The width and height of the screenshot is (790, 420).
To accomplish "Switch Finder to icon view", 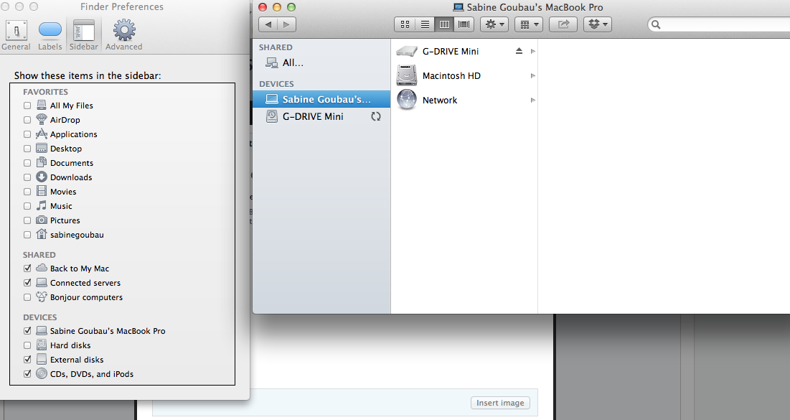I will 405,24.
